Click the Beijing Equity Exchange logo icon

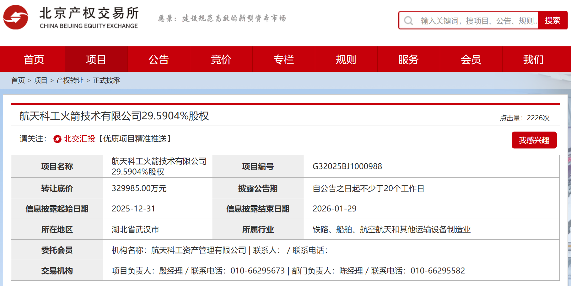point(16,18)
